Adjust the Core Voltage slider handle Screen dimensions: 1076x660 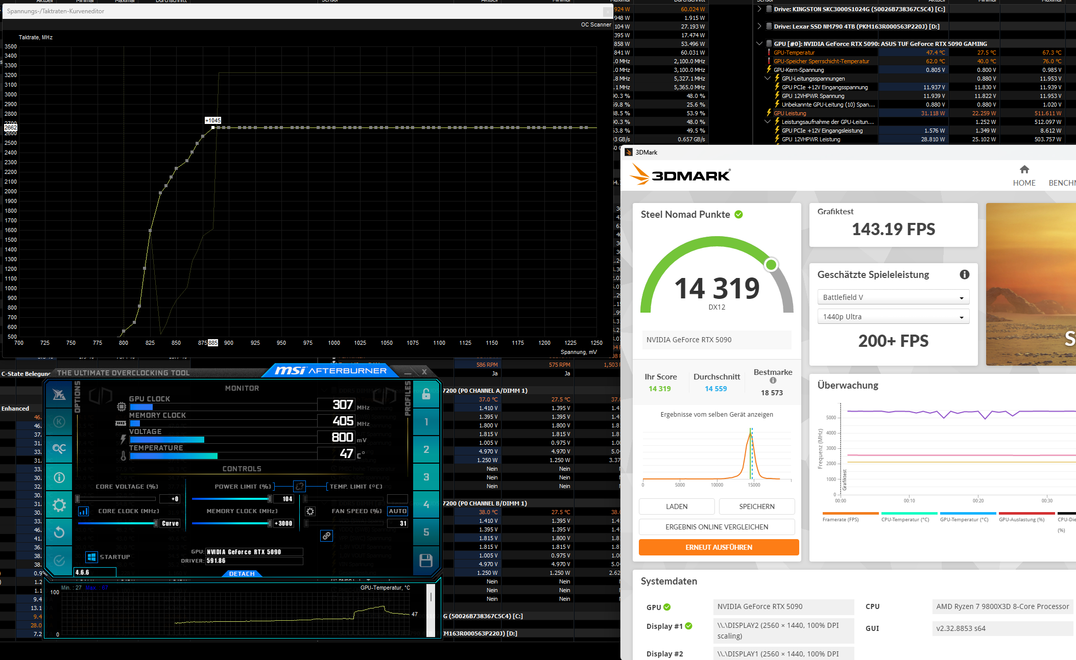pos(78,499)
